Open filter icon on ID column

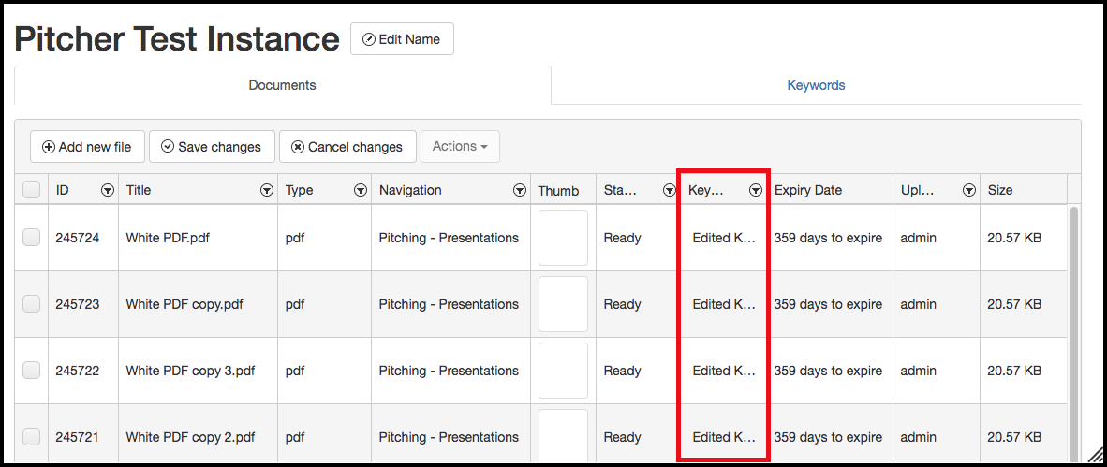(108, 190)
